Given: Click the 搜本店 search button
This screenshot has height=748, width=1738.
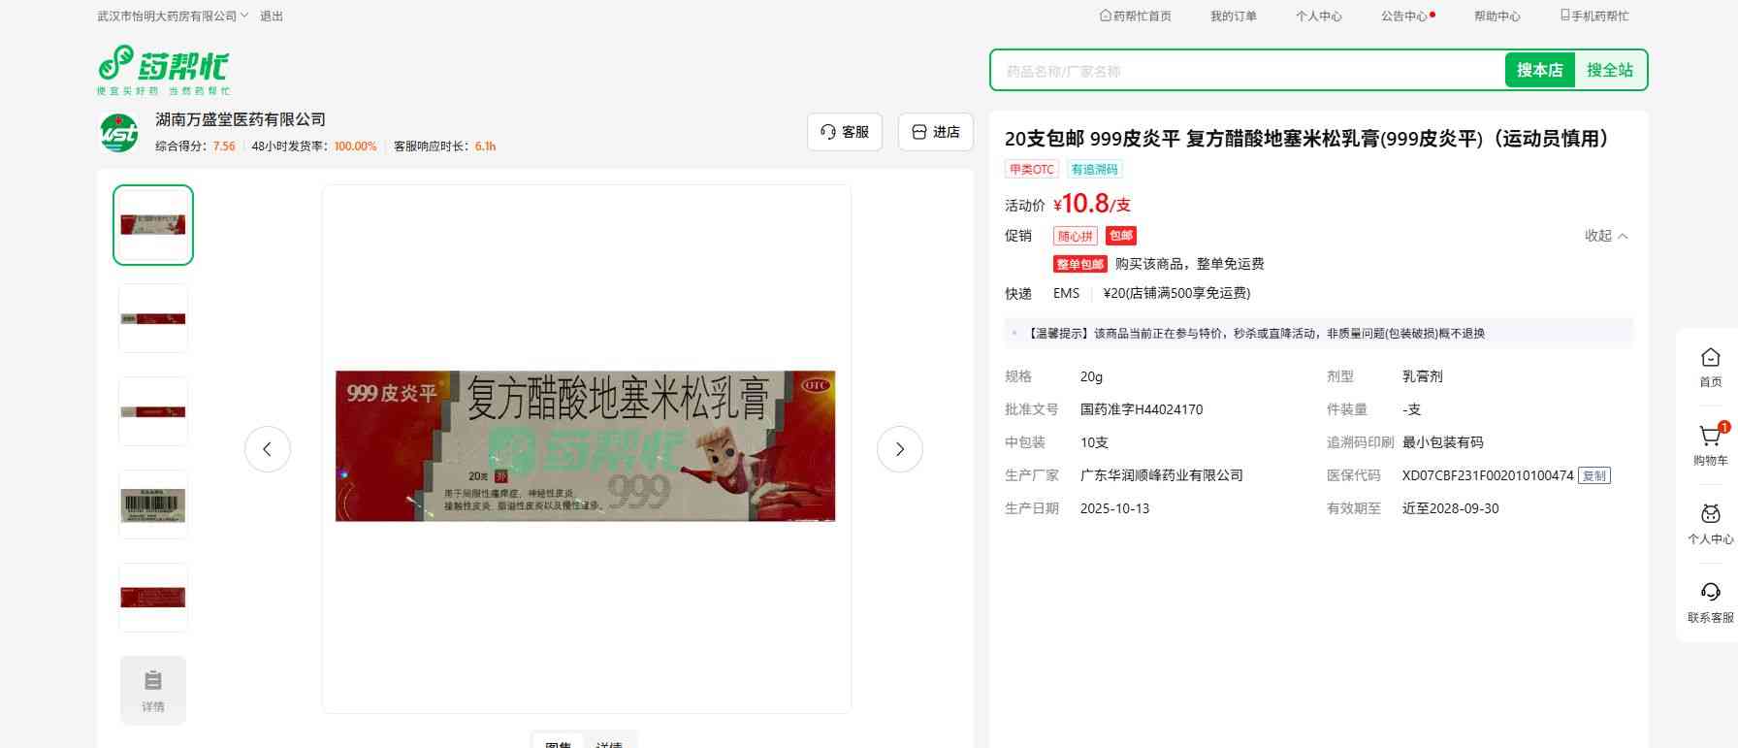Looking at the screenshot, I should [1539, 71].
